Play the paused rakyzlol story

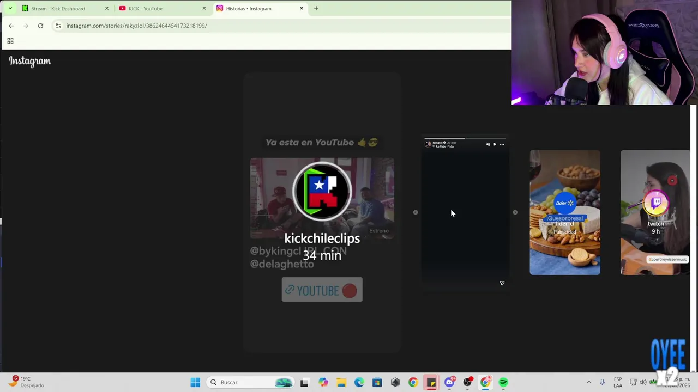click(x=495, y=144)
